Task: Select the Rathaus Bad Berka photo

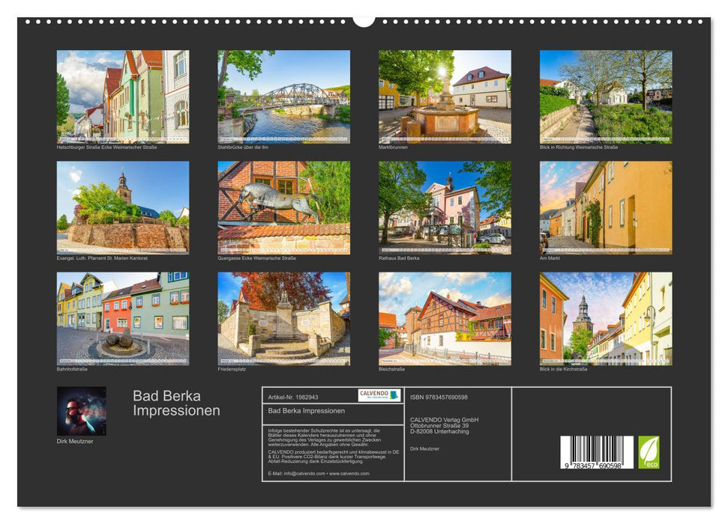Action: [444, 207]
